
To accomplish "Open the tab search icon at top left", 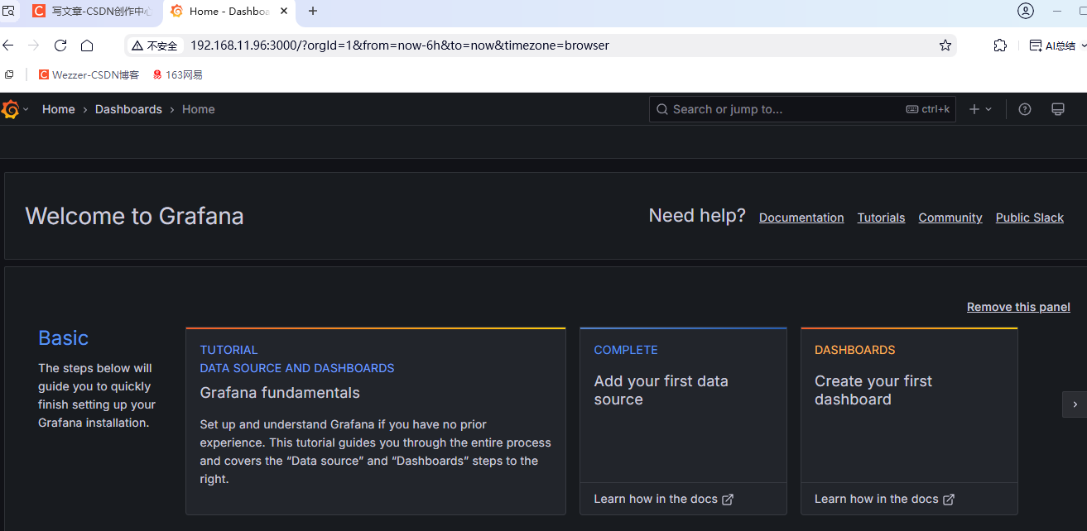I will (8, 11).
